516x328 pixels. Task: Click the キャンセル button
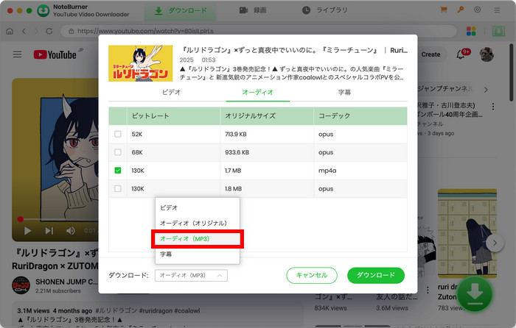(x=312, y=275)
